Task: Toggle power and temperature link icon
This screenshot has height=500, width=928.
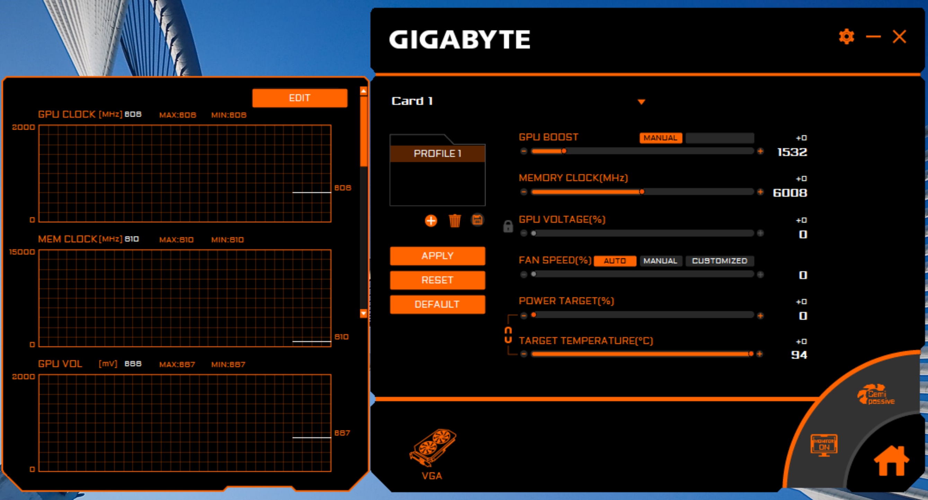Action: [x=508, y=335]
